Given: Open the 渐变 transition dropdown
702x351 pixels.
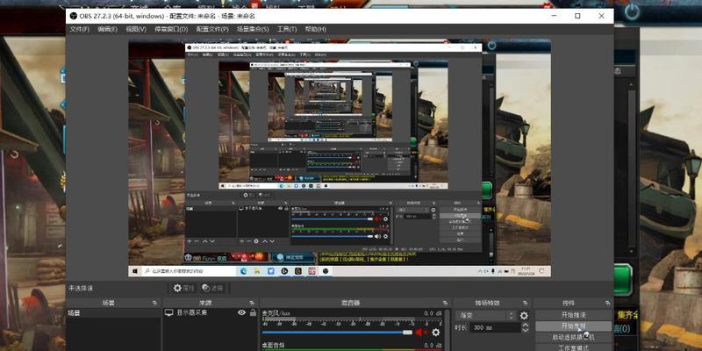Looking at the screenshot, I should 486,316.
